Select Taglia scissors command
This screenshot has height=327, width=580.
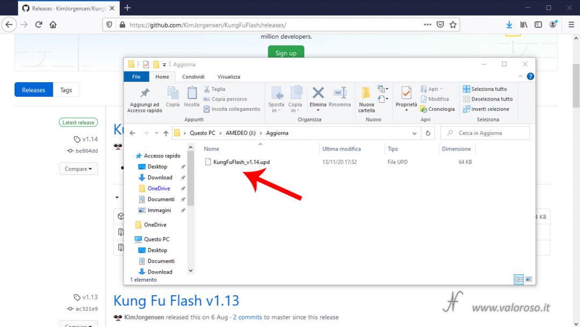214,89
